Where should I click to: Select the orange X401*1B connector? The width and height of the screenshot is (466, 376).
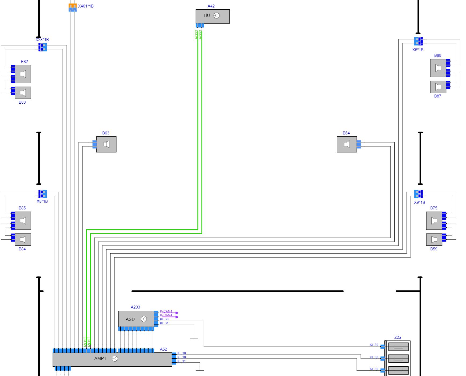coord(72,7)
